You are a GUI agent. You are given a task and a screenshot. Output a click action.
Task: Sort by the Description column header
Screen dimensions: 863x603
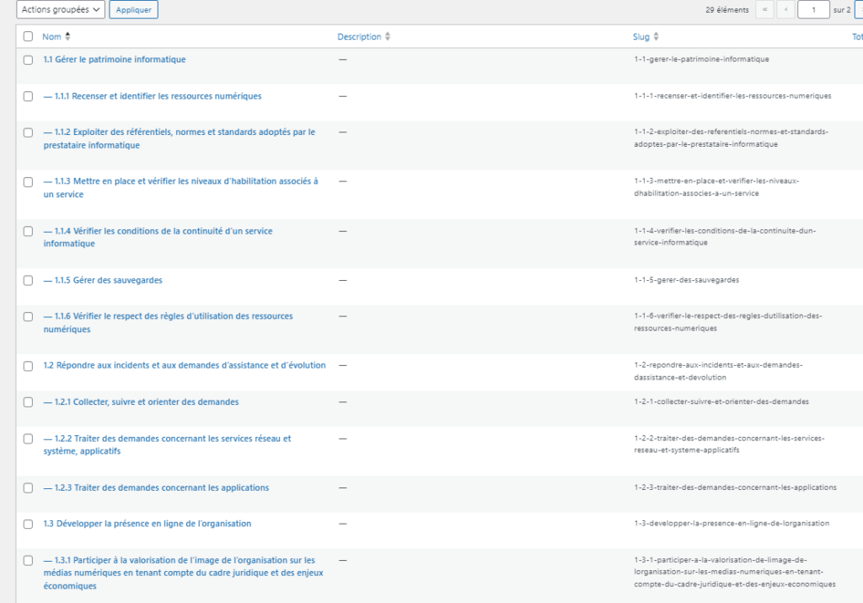click(x=359, y=37)
